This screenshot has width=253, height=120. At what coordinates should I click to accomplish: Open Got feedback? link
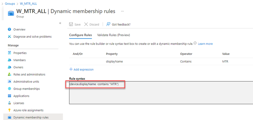click(121, 24)
